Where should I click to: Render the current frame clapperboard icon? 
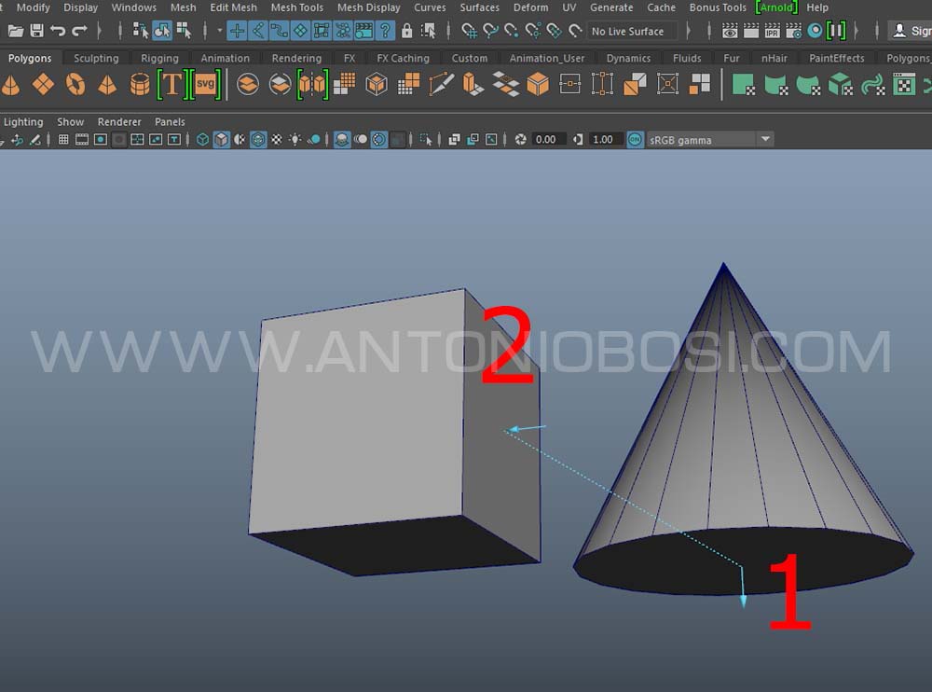[x=751, y=31]
